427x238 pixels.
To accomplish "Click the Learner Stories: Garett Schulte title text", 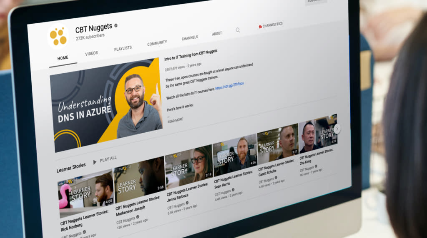I will [x=276, y=168].
